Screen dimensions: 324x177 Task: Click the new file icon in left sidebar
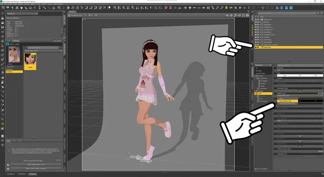2,13
